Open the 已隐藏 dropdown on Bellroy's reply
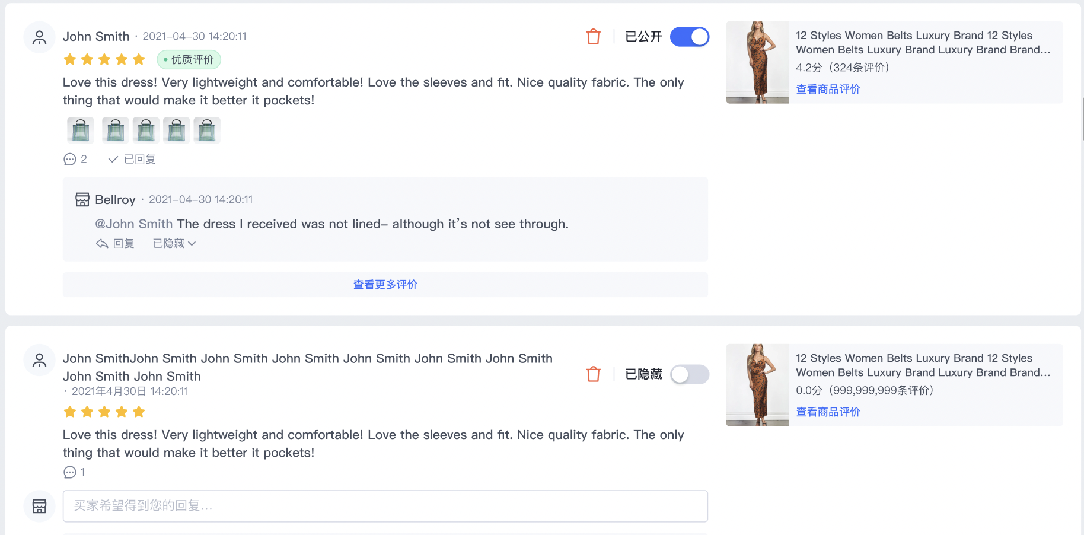Viewport: 1084px width, 535px height. click(x=174, y=244)
